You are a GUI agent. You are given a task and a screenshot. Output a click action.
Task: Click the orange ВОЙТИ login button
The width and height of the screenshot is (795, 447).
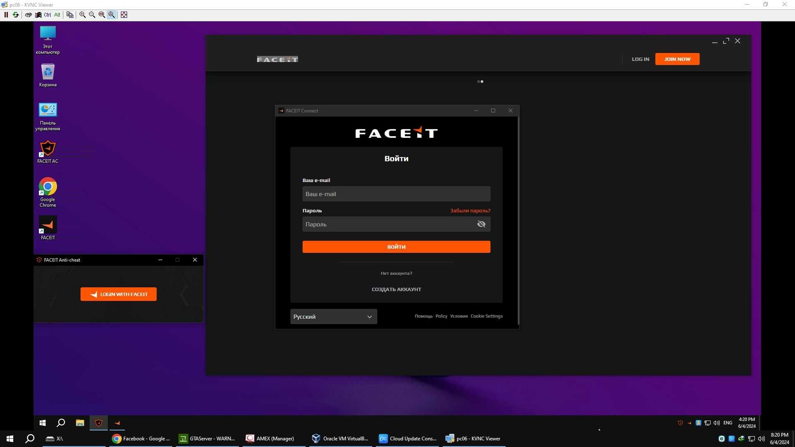[x=396, y=247]
